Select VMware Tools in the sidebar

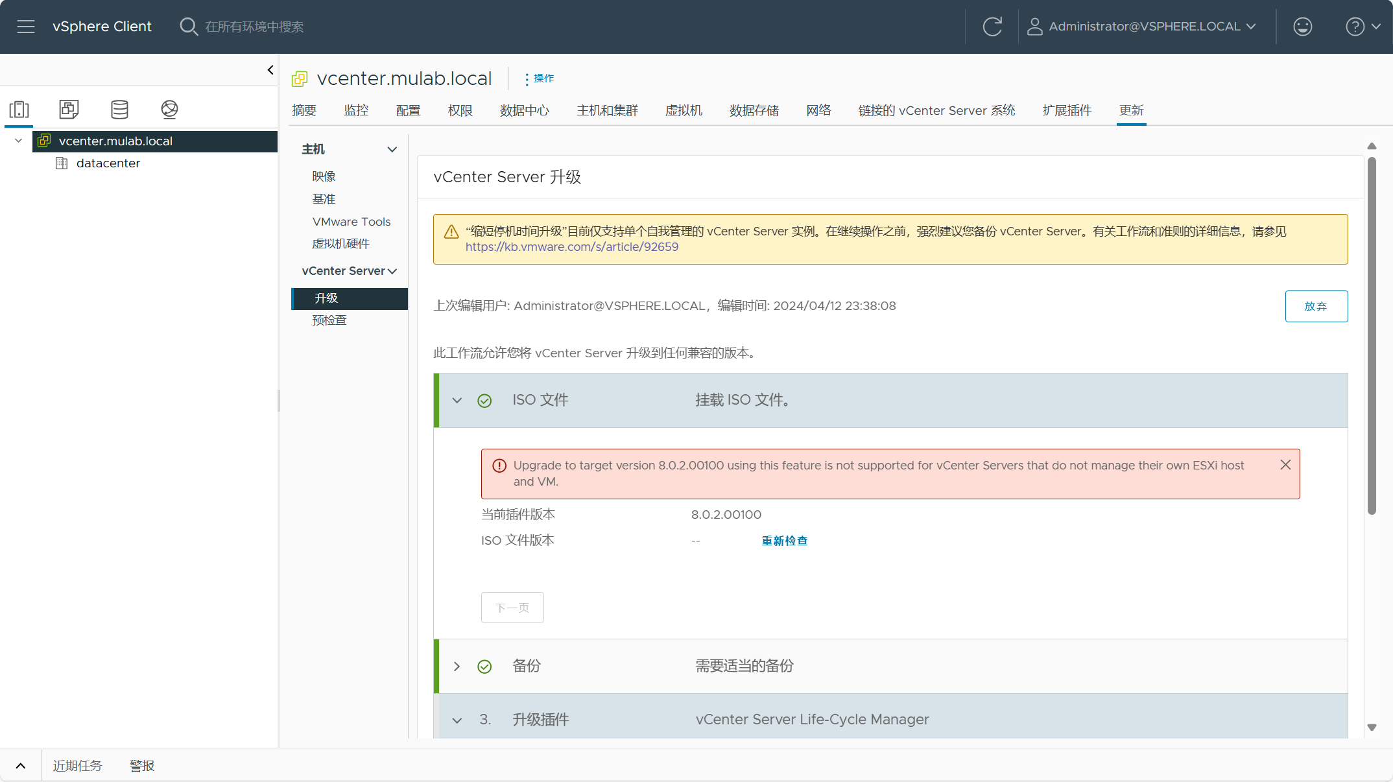pos(351,222)
